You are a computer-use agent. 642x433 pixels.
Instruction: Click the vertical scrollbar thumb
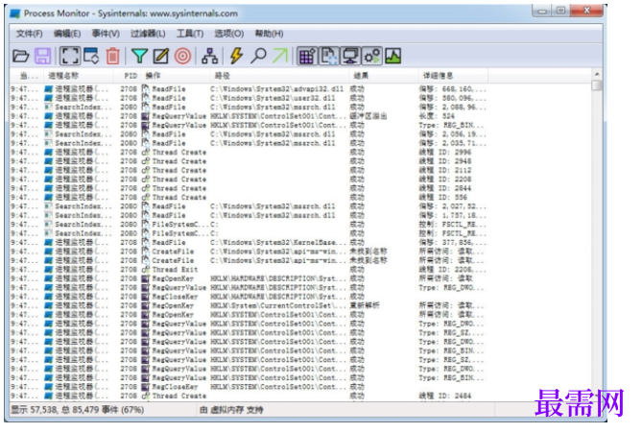point(597,85)
